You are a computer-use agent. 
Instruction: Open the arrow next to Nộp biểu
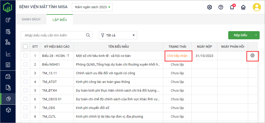256,35
